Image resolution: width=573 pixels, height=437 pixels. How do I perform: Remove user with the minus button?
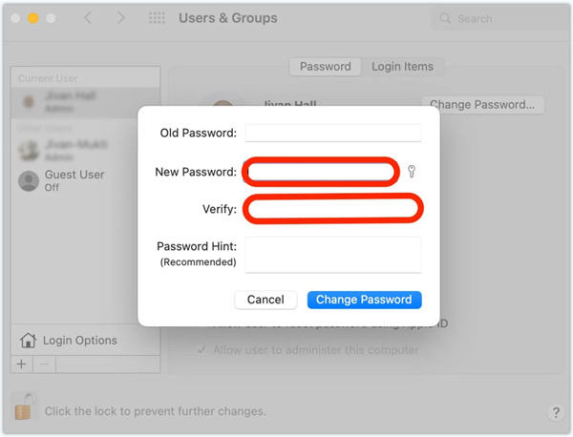(x=44, y=364)
